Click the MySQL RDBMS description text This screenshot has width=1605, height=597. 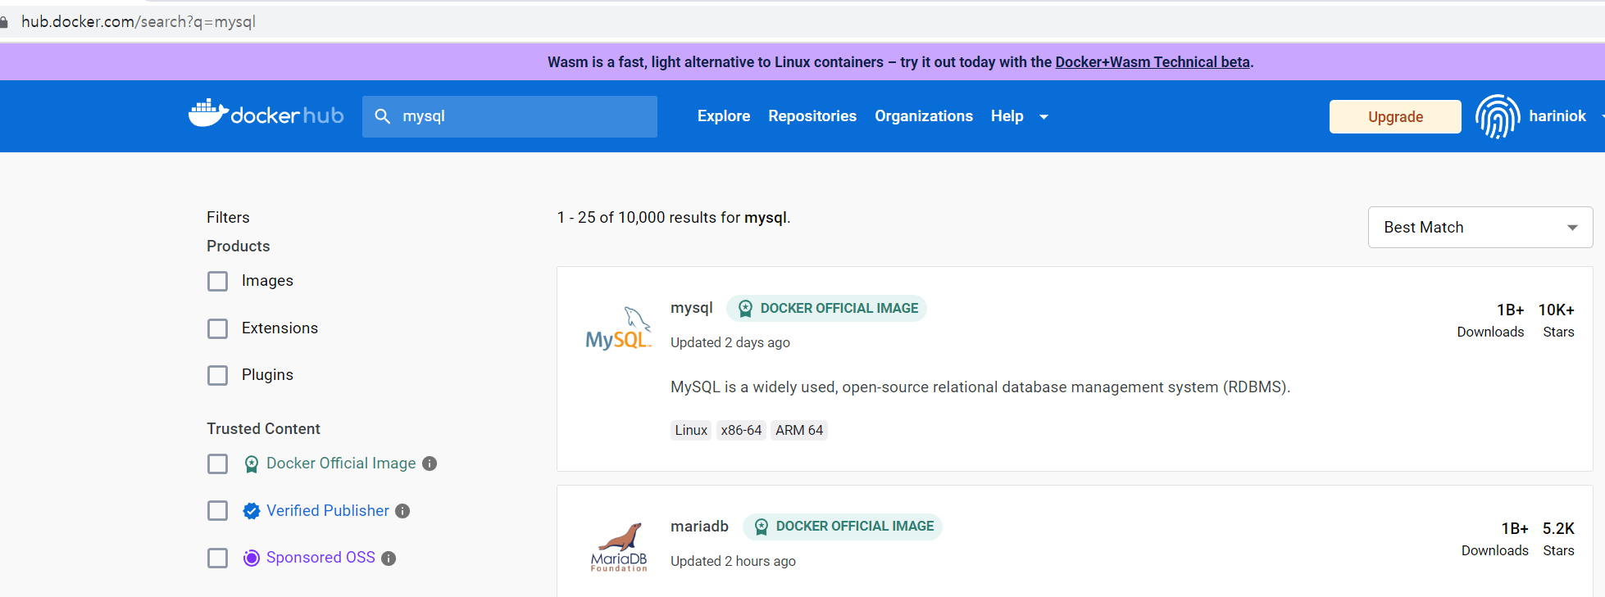coord(980,387)
